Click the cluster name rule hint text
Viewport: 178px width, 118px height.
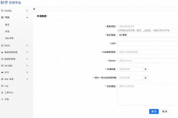(143, 30)
